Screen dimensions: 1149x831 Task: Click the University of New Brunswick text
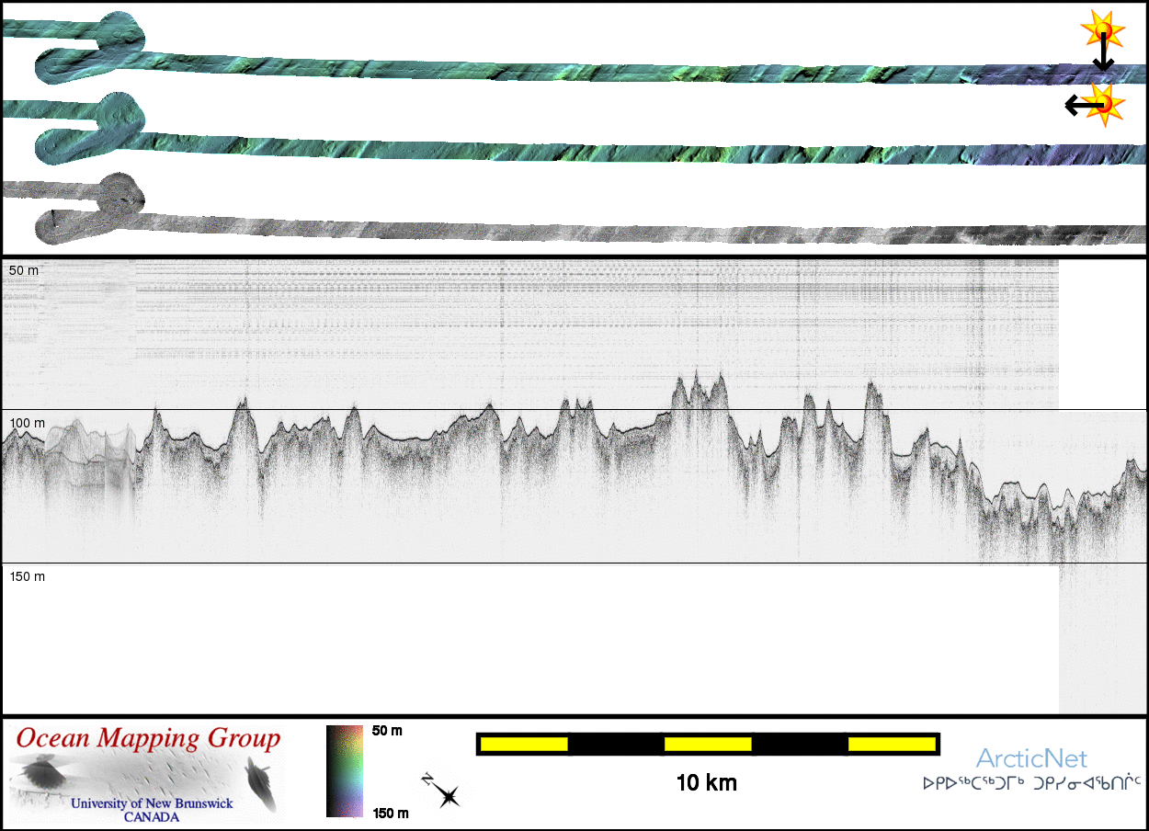pos(152,803)
